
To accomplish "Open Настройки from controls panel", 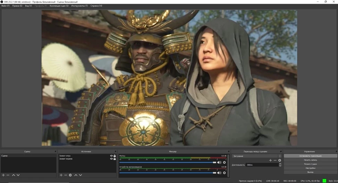I will [310, 168].
